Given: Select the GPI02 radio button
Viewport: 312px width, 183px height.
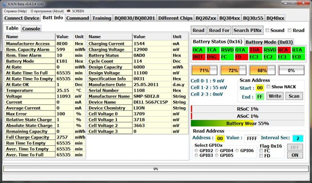Looking at the screenshot, I should [197, 151].
